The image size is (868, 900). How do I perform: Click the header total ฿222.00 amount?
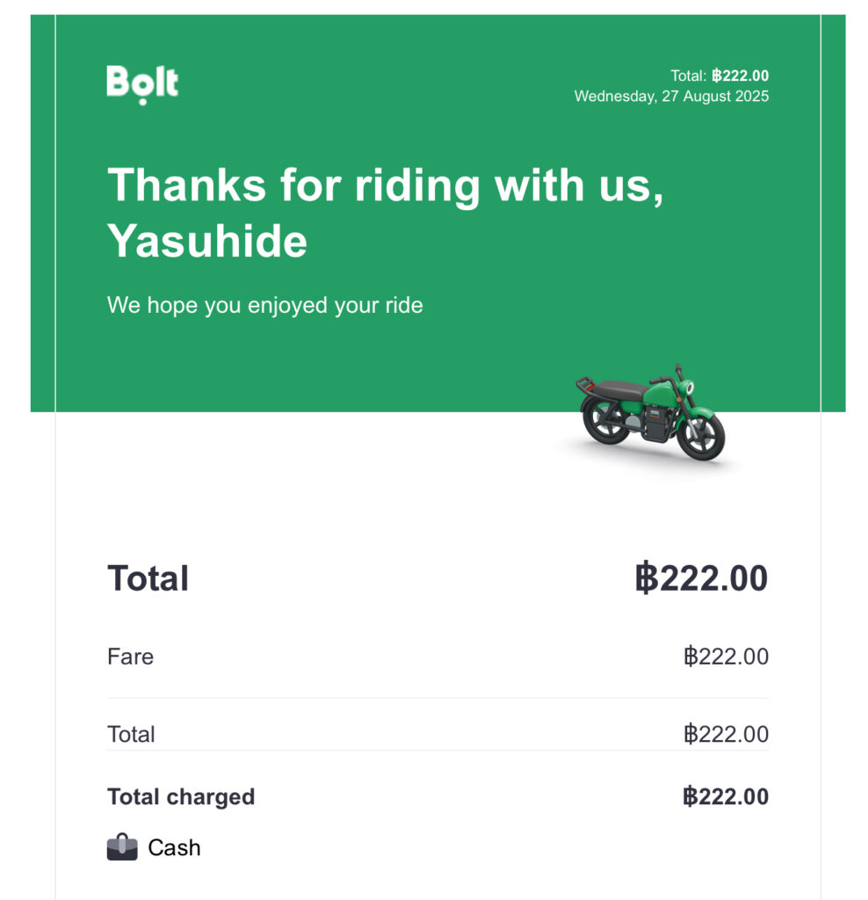coord(740,76)
